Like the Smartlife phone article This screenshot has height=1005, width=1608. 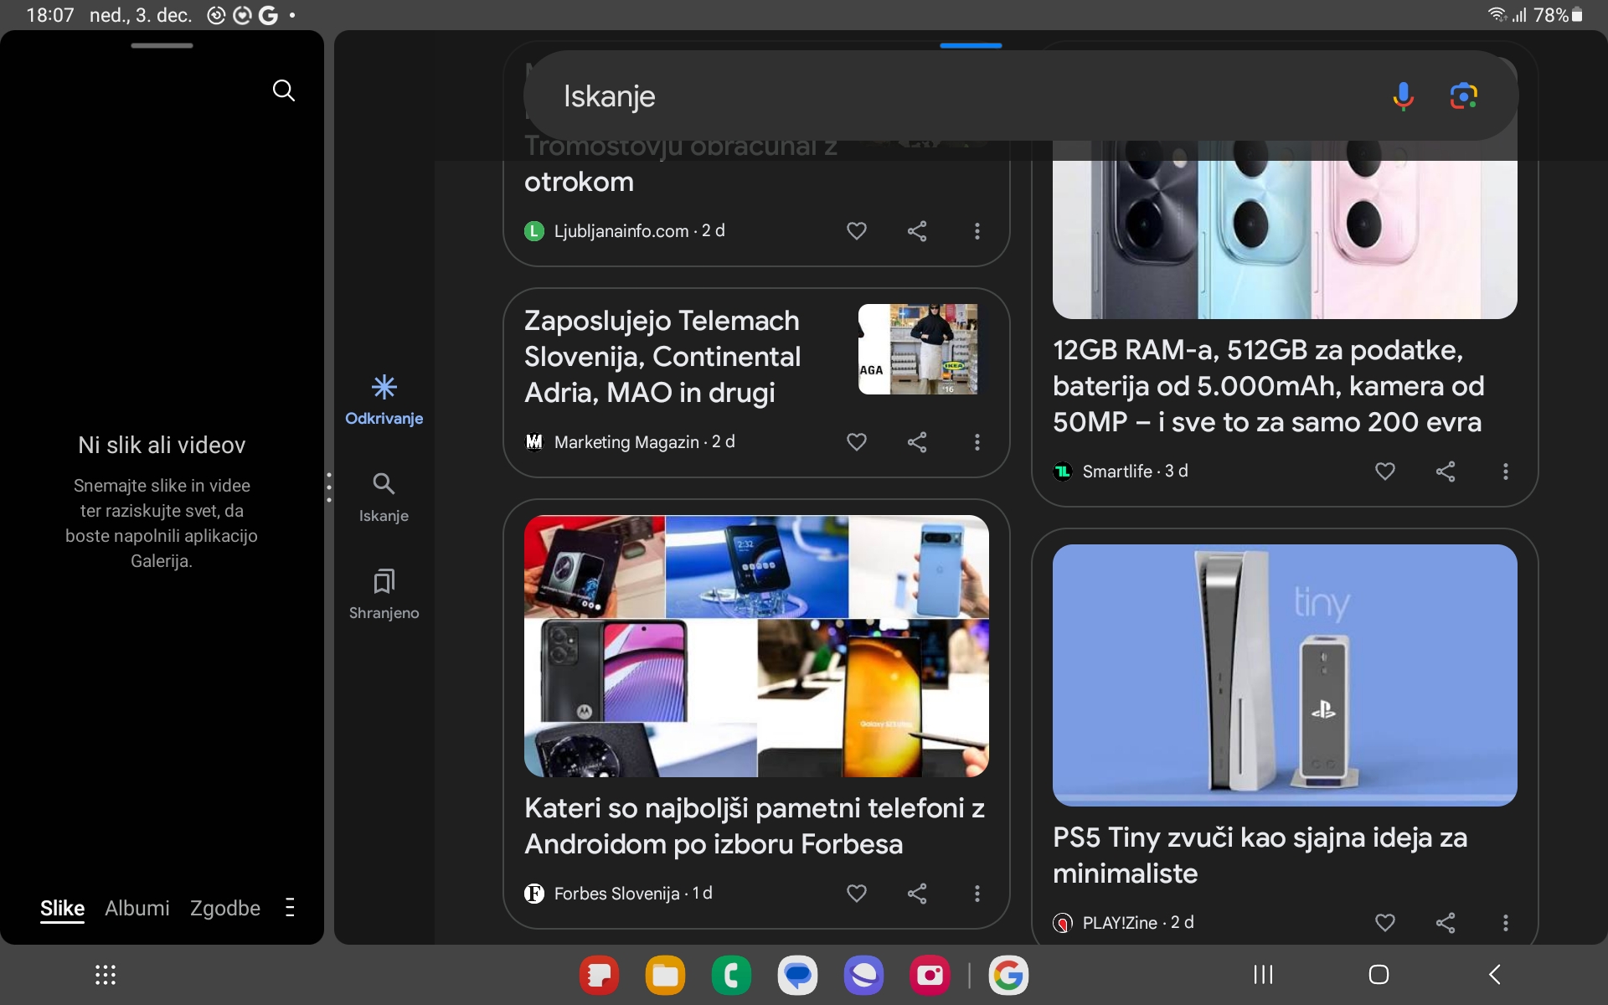coord(1384,472)
